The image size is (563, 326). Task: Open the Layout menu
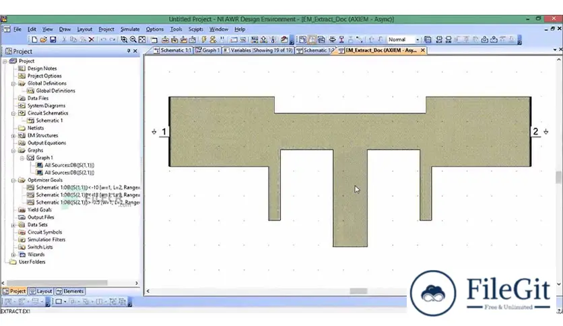[x=85, y=30]
